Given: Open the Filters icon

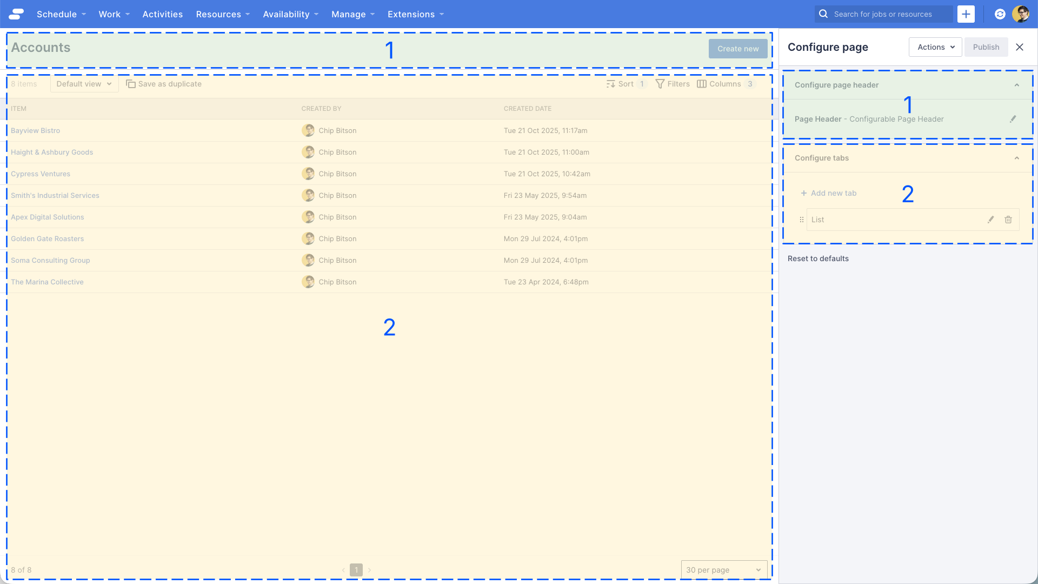Looking at the screenshot, I should pyautogui.click(x=661, y=84).
